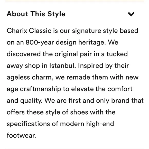Click the word comfort
The width and height of the screenshot is (149, 149).
click(x=120, y=89)
